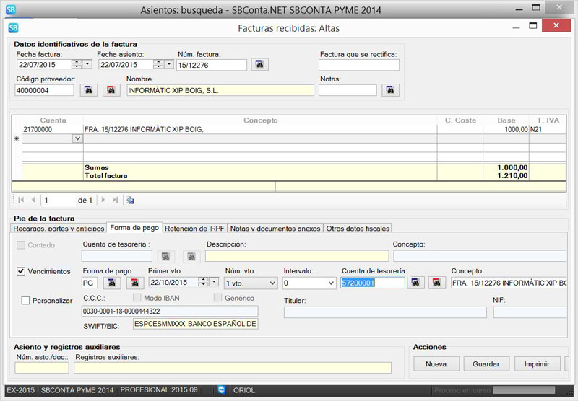Viewport: 578px width, 401px height.
Task: Open supplier lookup beside Código proveedor
Action: click(88, 90)
